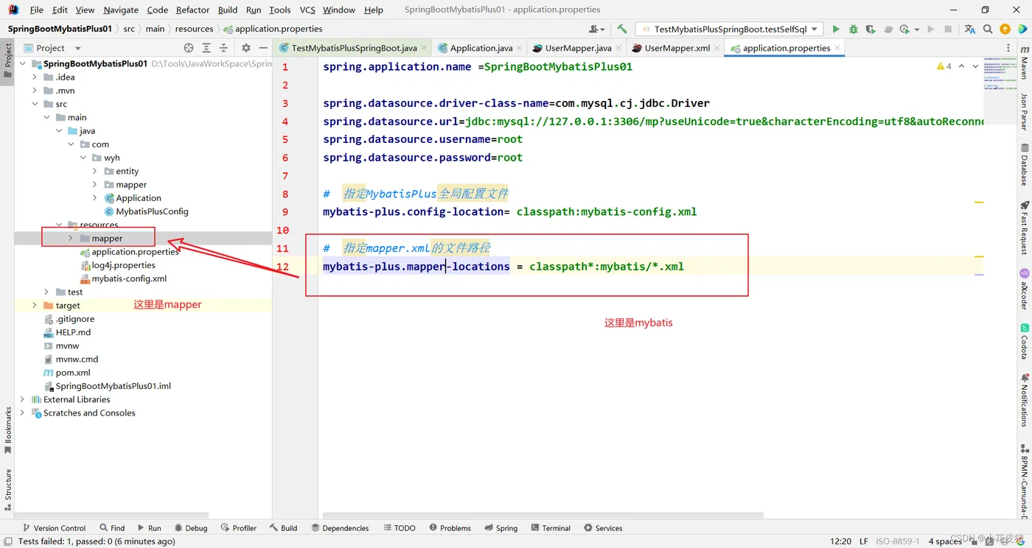Open the Maven tool window
Viewport: 1032px width, 548px height.
pos(1024,63)
